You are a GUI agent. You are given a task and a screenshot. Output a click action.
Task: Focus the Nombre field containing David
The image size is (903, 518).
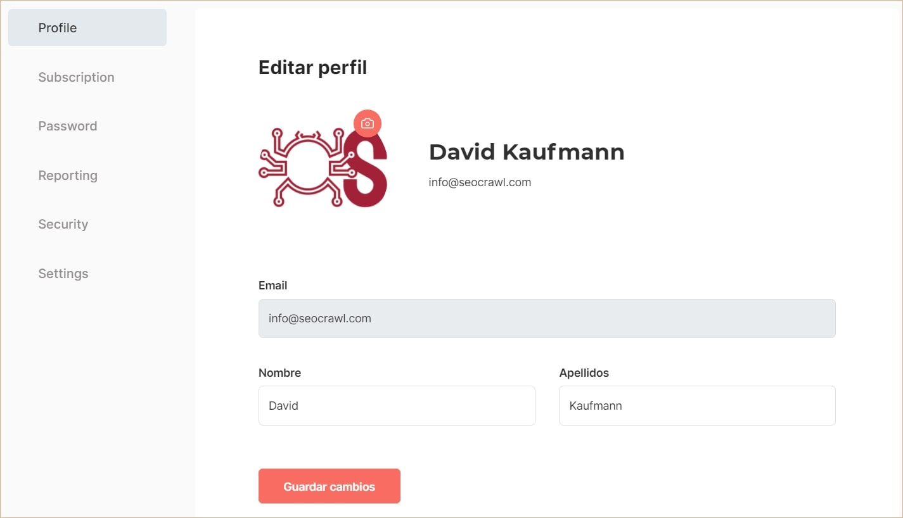396,406
